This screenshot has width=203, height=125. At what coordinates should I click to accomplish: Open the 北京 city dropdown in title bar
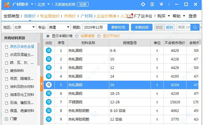click(x=48, y=4)
